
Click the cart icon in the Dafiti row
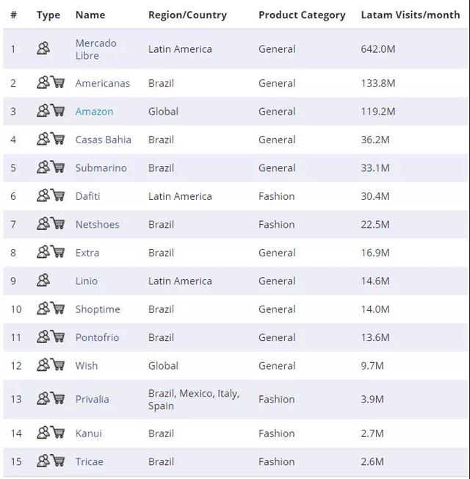click(57, 196)
